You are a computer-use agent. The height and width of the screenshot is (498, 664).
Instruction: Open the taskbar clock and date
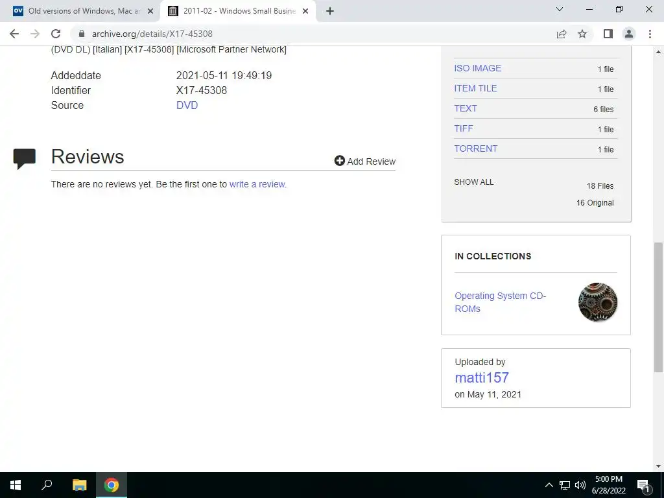click(608, 485)
